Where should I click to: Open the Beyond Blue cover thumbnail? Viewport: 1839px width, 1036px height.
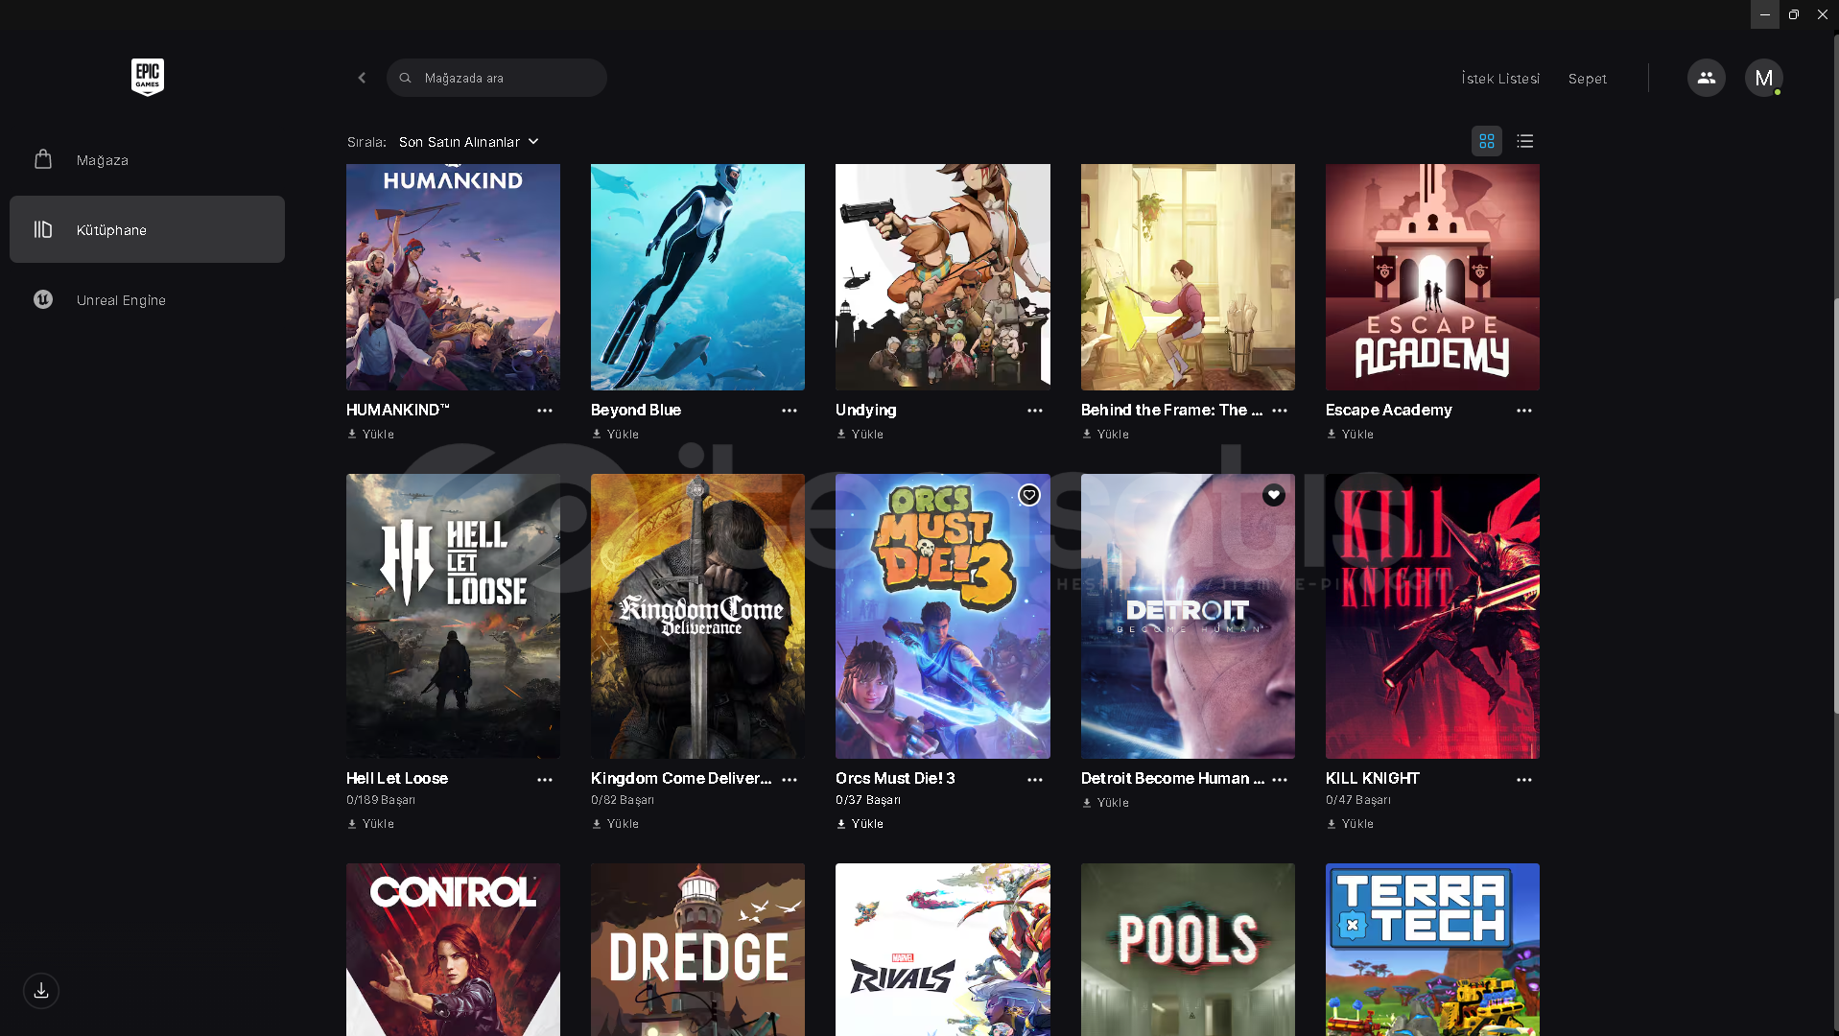(x=697, y=277)
